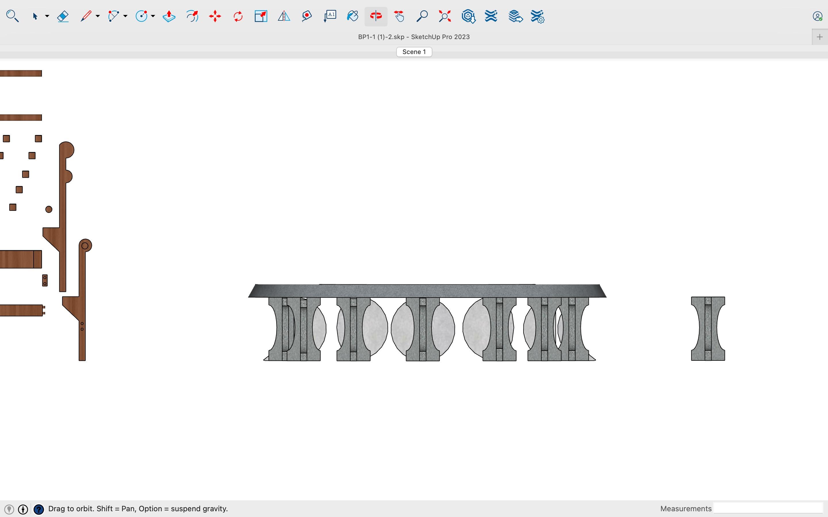This screenshot has height=517, width=828.
Task: Open the Pencil line tool dropdown
Action: tap(97, 16)
